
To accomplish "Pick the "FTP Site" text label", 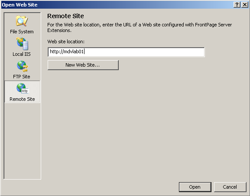I will tap(22, 77).
